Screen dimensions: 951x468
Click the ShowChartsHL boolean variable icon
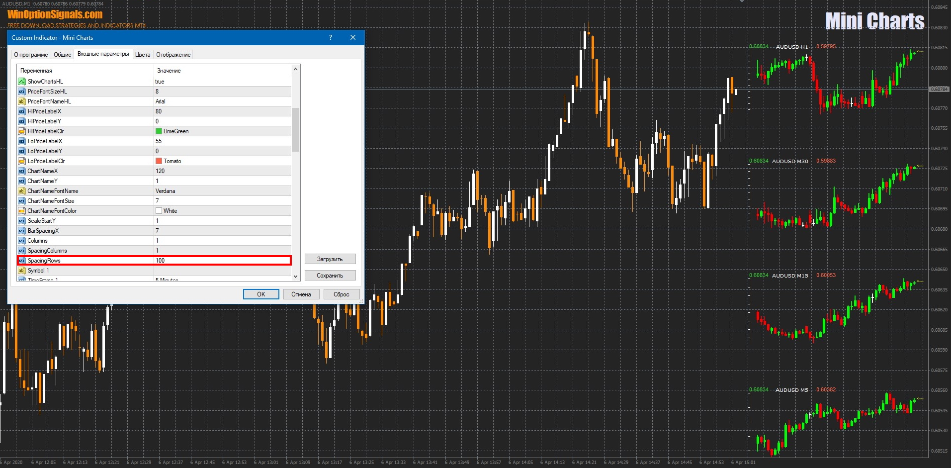[21, 82]
